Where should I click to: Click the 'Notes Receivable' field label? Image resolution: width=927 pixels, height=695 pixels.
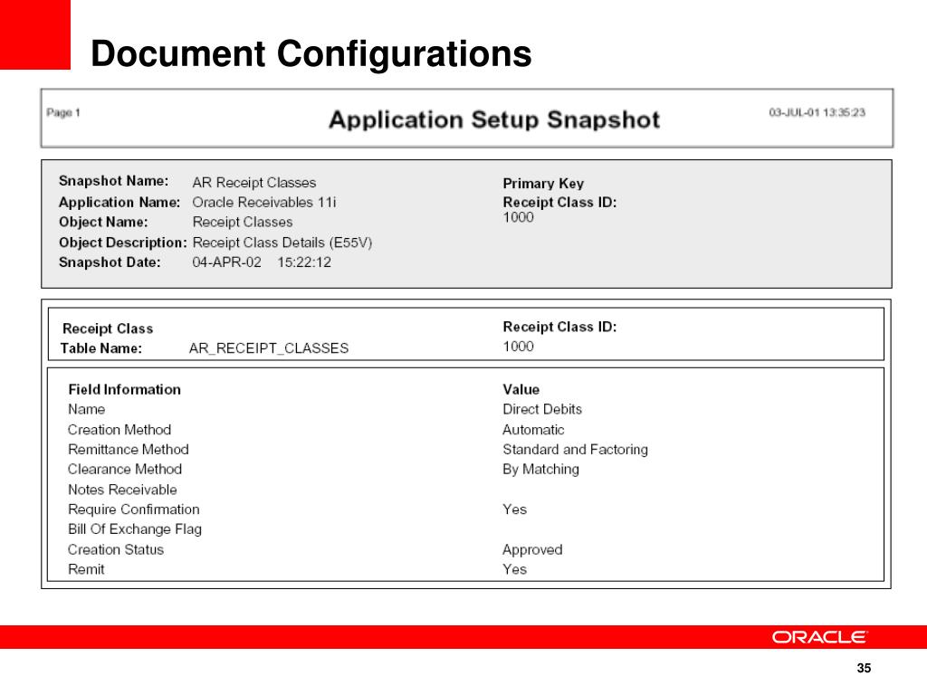[122, 490]
